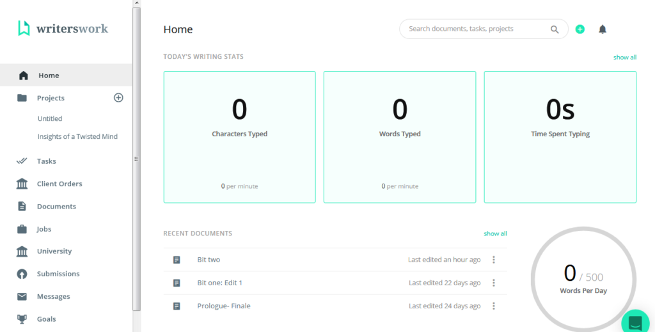Image resolution: width=655 pixels, height=332 pixels.
Task: Open options menu for Bit two
Action: [494, 260]
